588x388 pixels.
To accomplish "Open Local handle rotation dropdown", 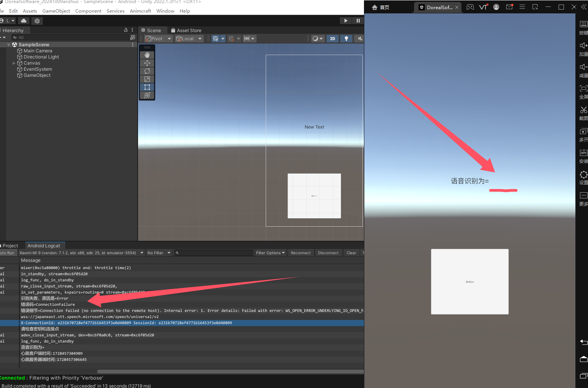I will pos(189,39).
